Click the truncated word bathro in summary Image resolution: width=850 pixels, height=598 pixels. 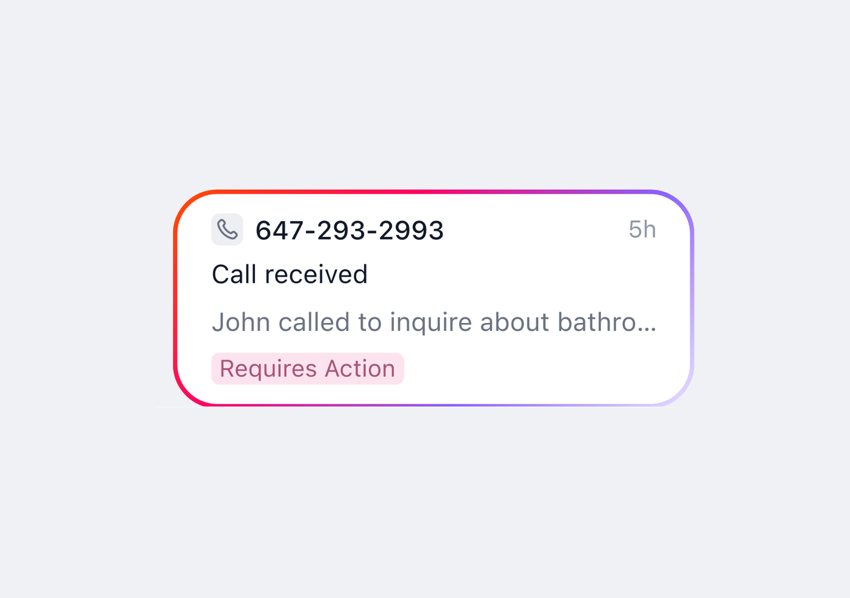point(597,322)
